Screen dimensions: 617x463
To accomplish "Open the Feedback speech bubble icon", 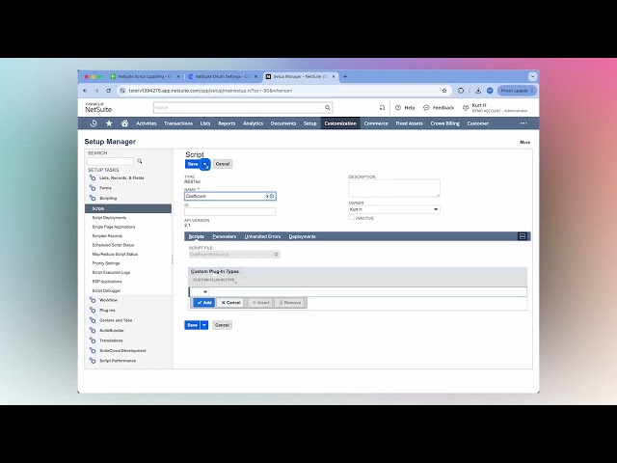I will (x=426, y=107).
